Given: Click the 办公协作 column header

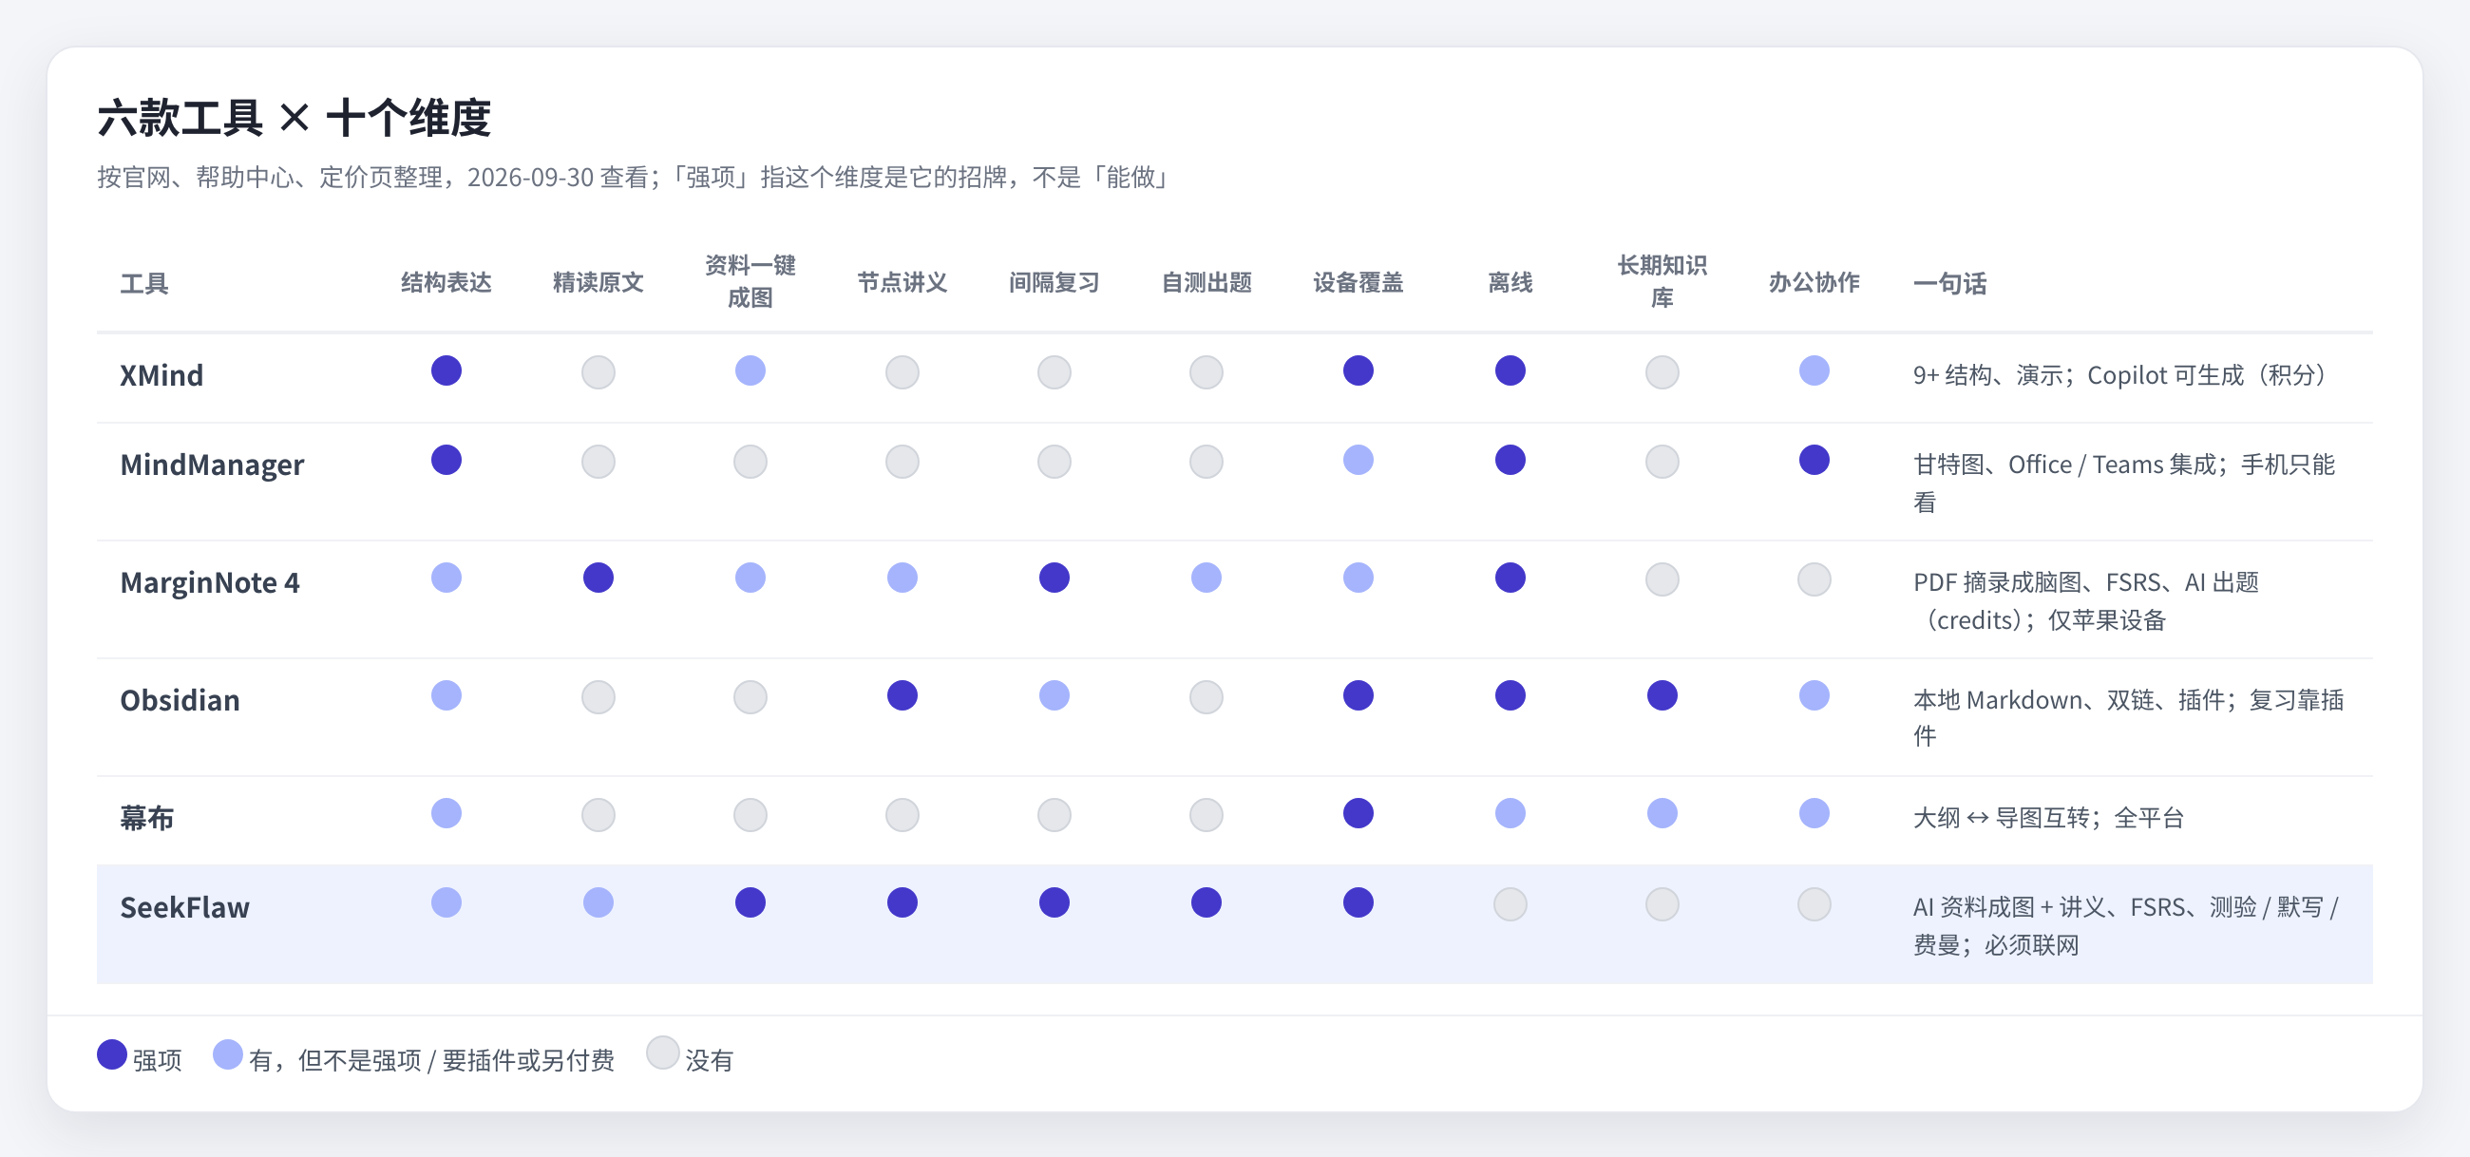Looking at the screenshot, I should (x=1814, y=283).
